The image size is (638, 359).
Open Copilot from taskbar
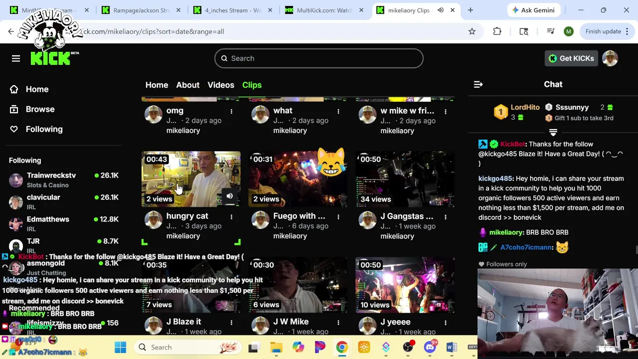tap(298, 347)
